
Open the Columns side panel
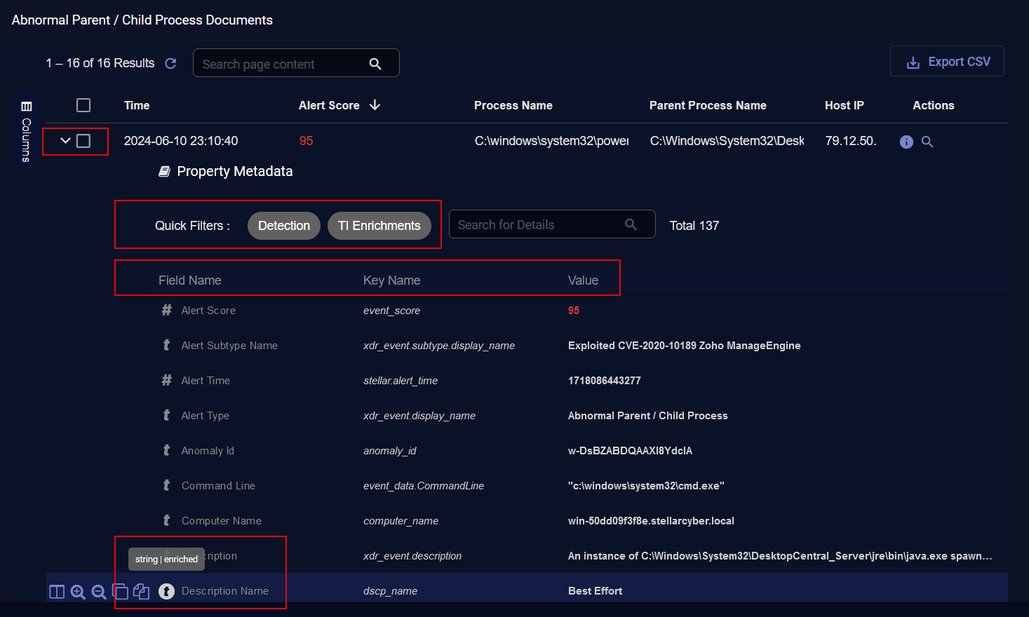27,130
